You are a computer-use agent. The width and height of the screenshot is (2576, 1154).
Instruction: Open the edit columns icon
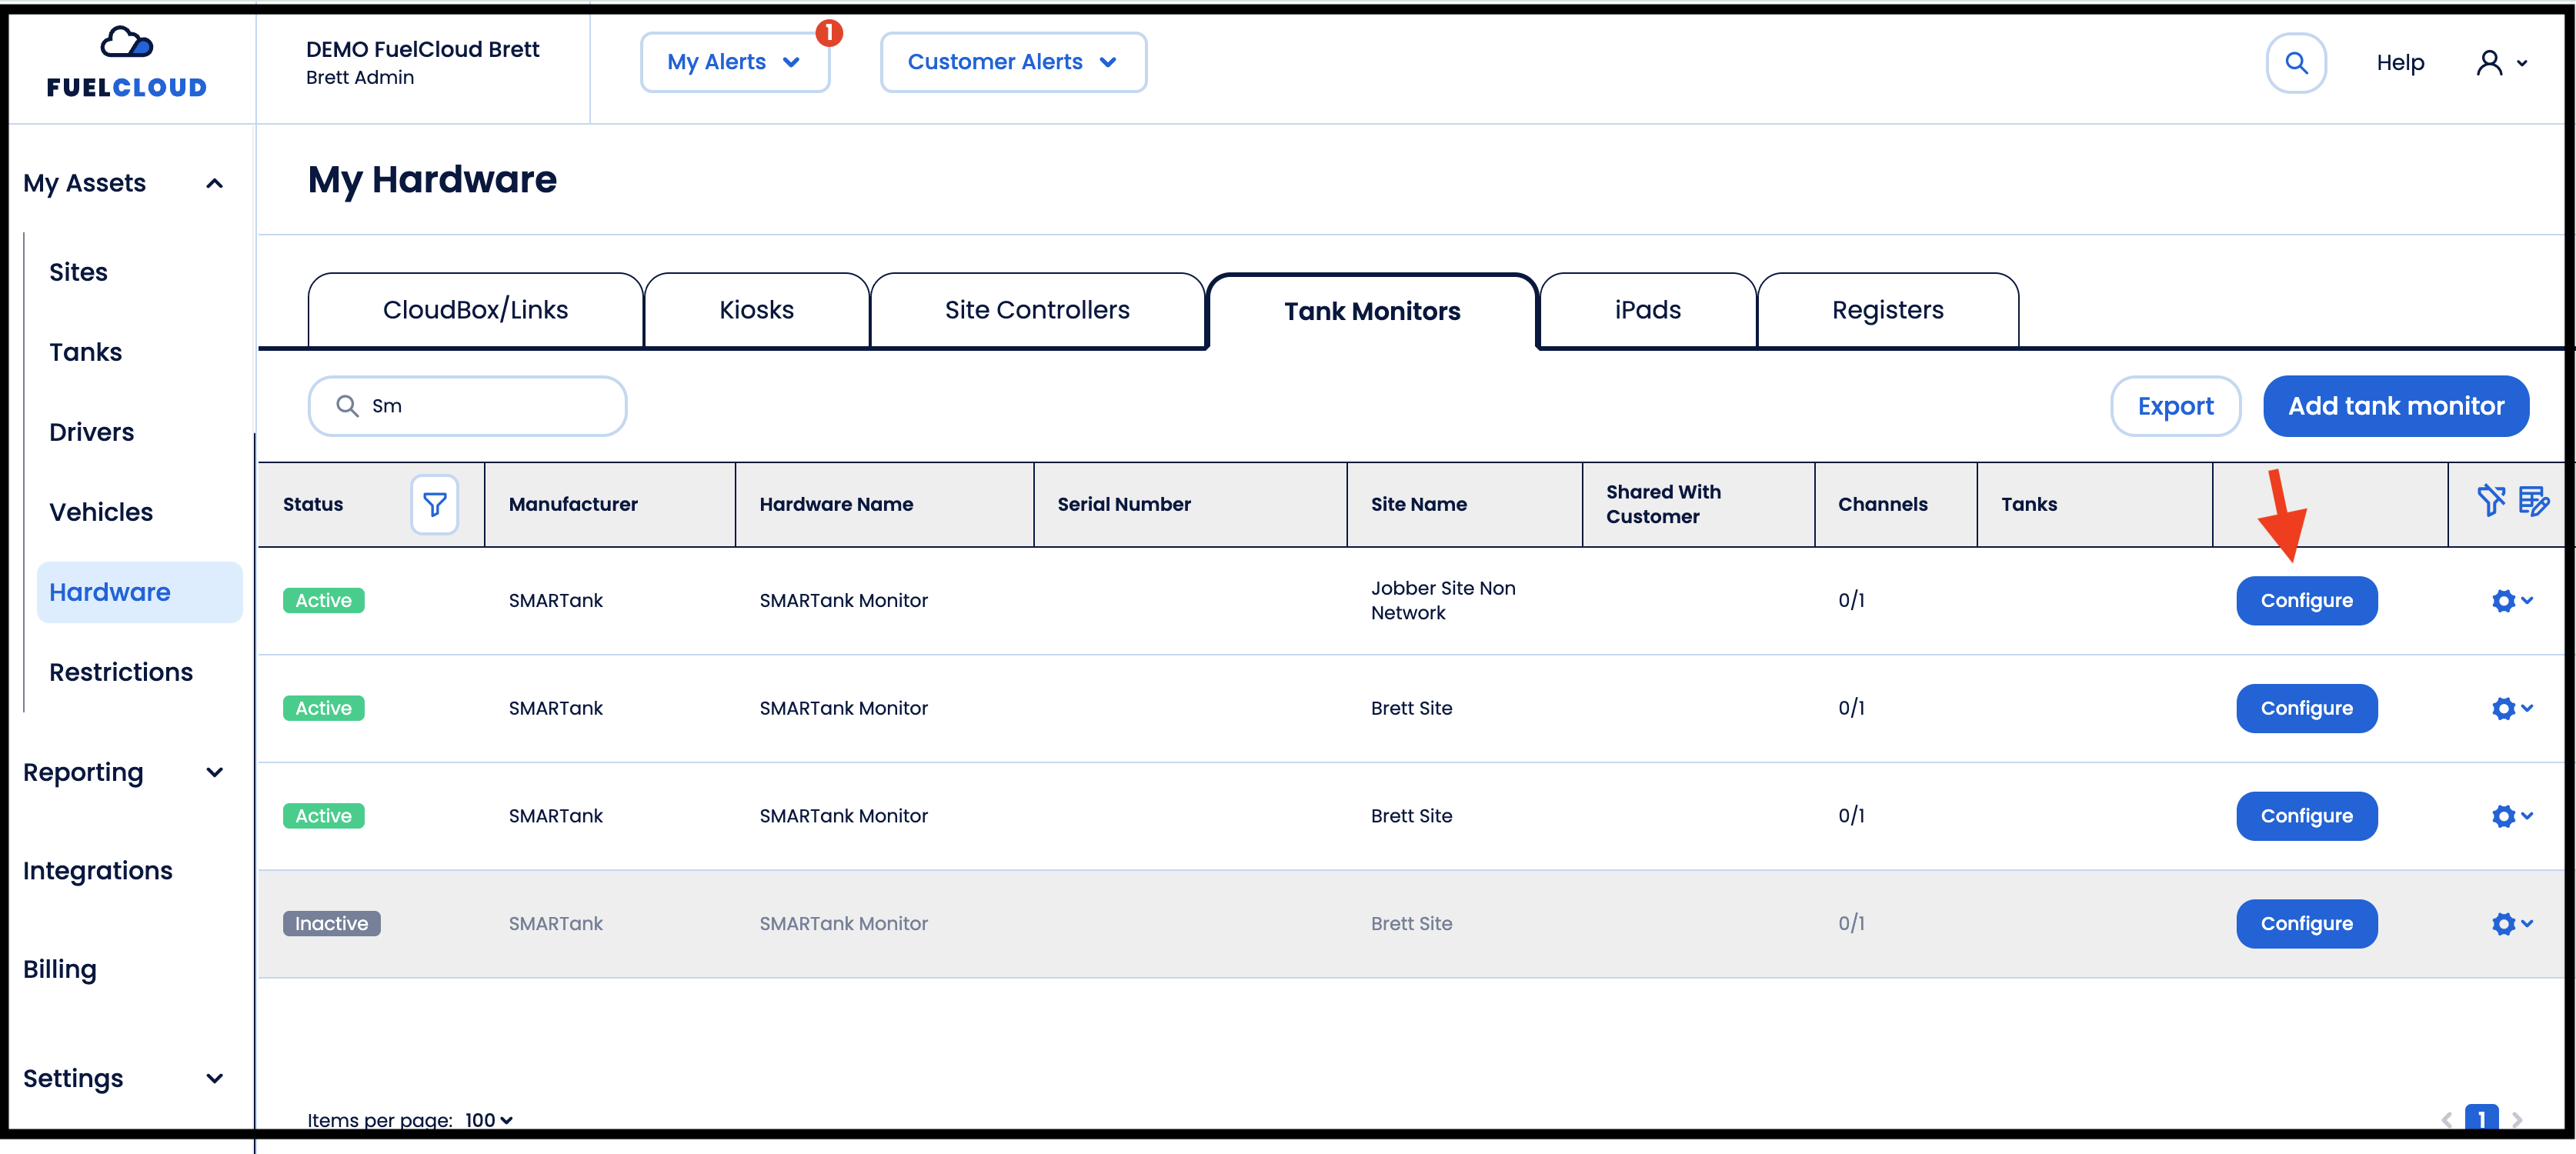coord(2533,500)
